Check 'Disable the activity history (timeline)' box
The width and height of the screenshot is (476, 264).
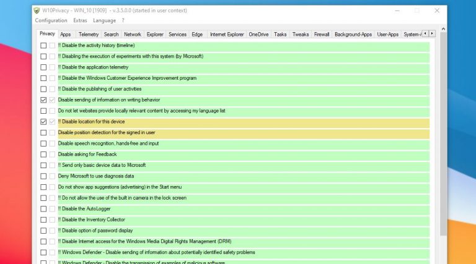[43, 45]
